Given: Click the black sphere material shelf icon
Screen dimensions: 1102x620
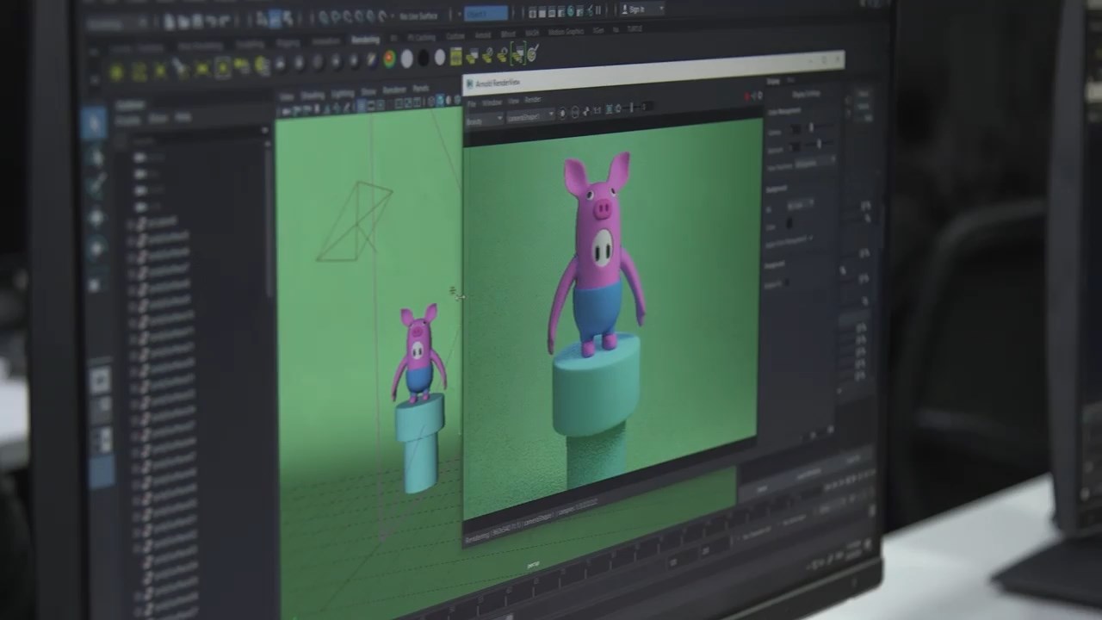Looking at the screenshot, I should (423, 59).
